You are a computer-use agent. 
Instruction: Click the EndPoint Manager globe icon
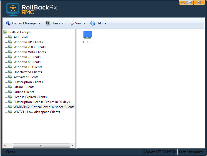click(x=8, y=23)
